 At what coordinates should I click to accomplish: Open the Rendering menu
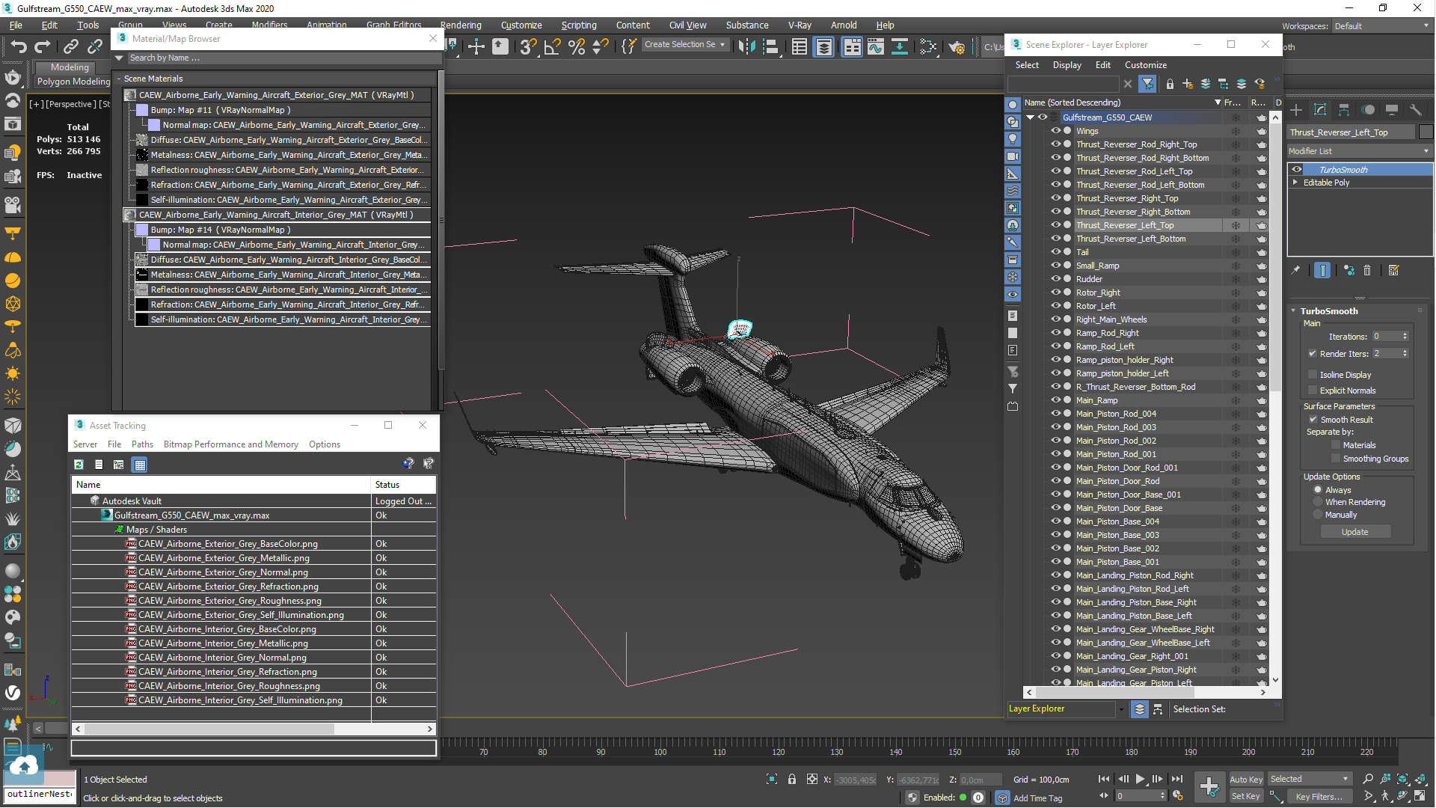[x=461, y=25]
